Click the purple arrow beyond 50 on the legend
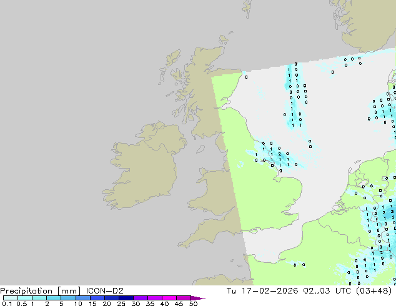Viewport: 396px width, 306px height. (198, 298)
